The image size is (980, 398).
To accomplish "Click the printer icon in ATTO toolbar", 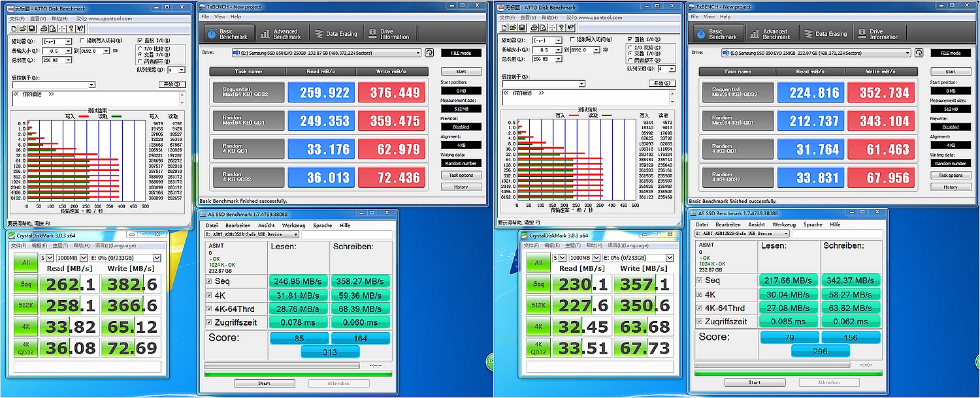I will point(44,29).
